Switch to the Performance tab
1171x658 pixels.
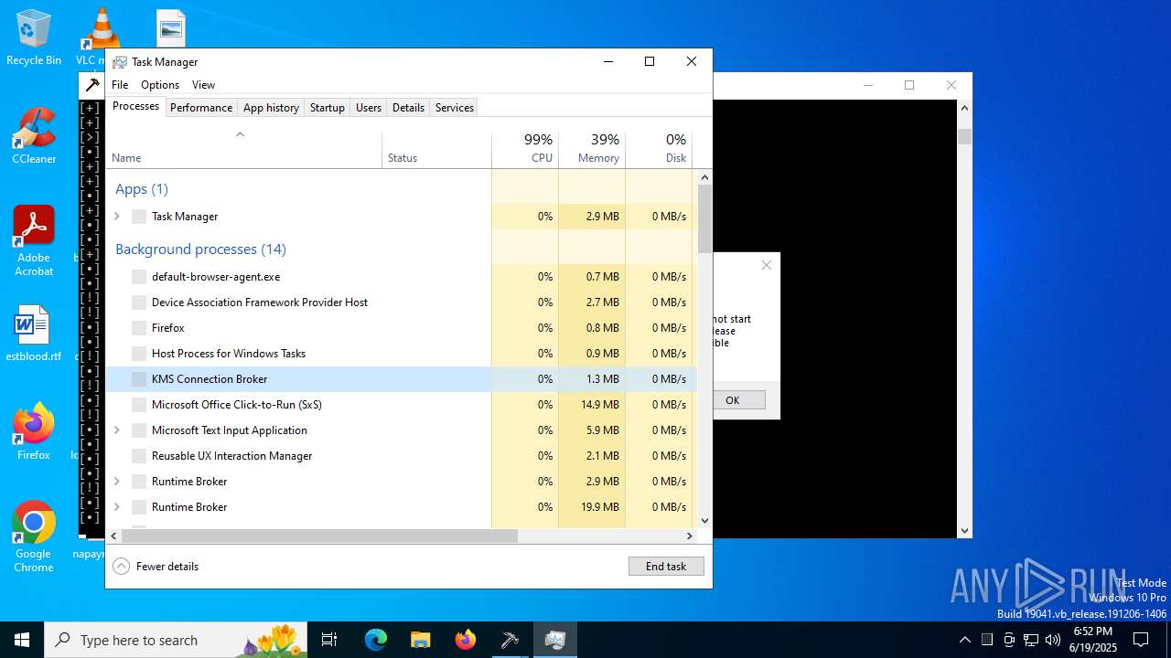click(200, 108)
